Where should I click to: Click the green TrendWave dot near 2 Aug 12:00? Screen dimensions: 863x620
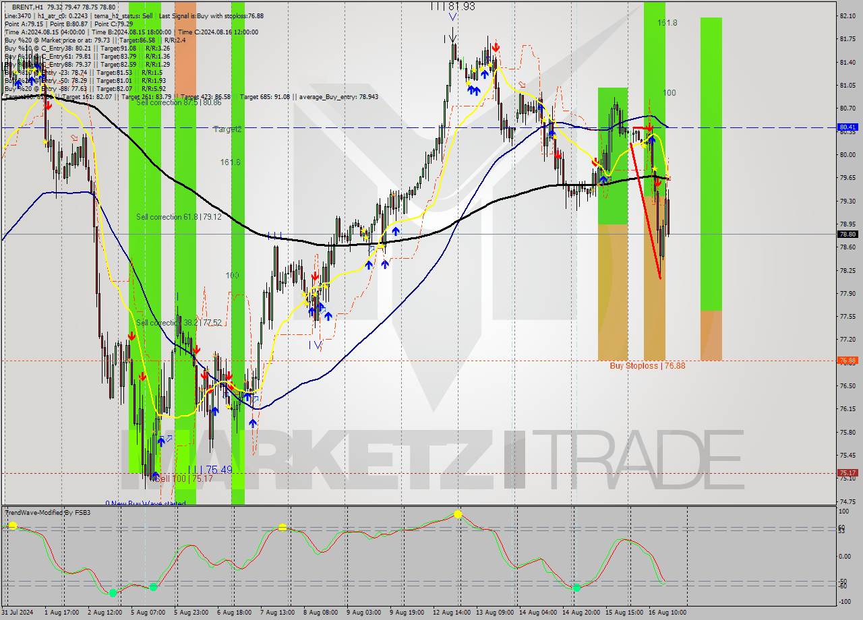click(x=113, y=593)
